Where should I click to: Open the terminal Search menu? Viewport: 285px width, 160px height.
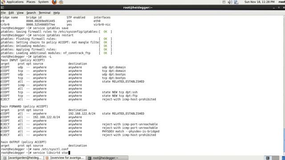[31, 13]
